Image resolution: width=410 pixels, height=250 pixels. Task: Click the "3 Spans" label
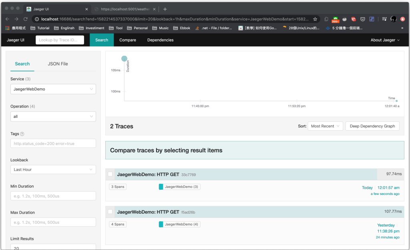click(118, 187)
